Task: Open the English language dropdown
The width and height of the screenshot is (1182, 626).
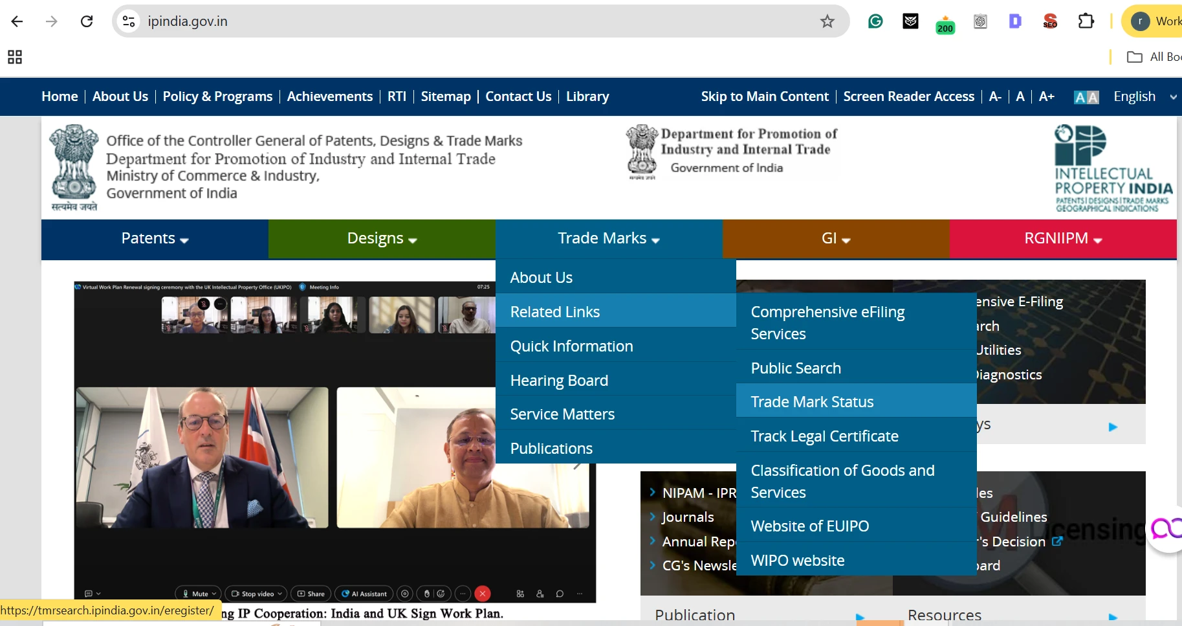Action: coord(1144,96)
